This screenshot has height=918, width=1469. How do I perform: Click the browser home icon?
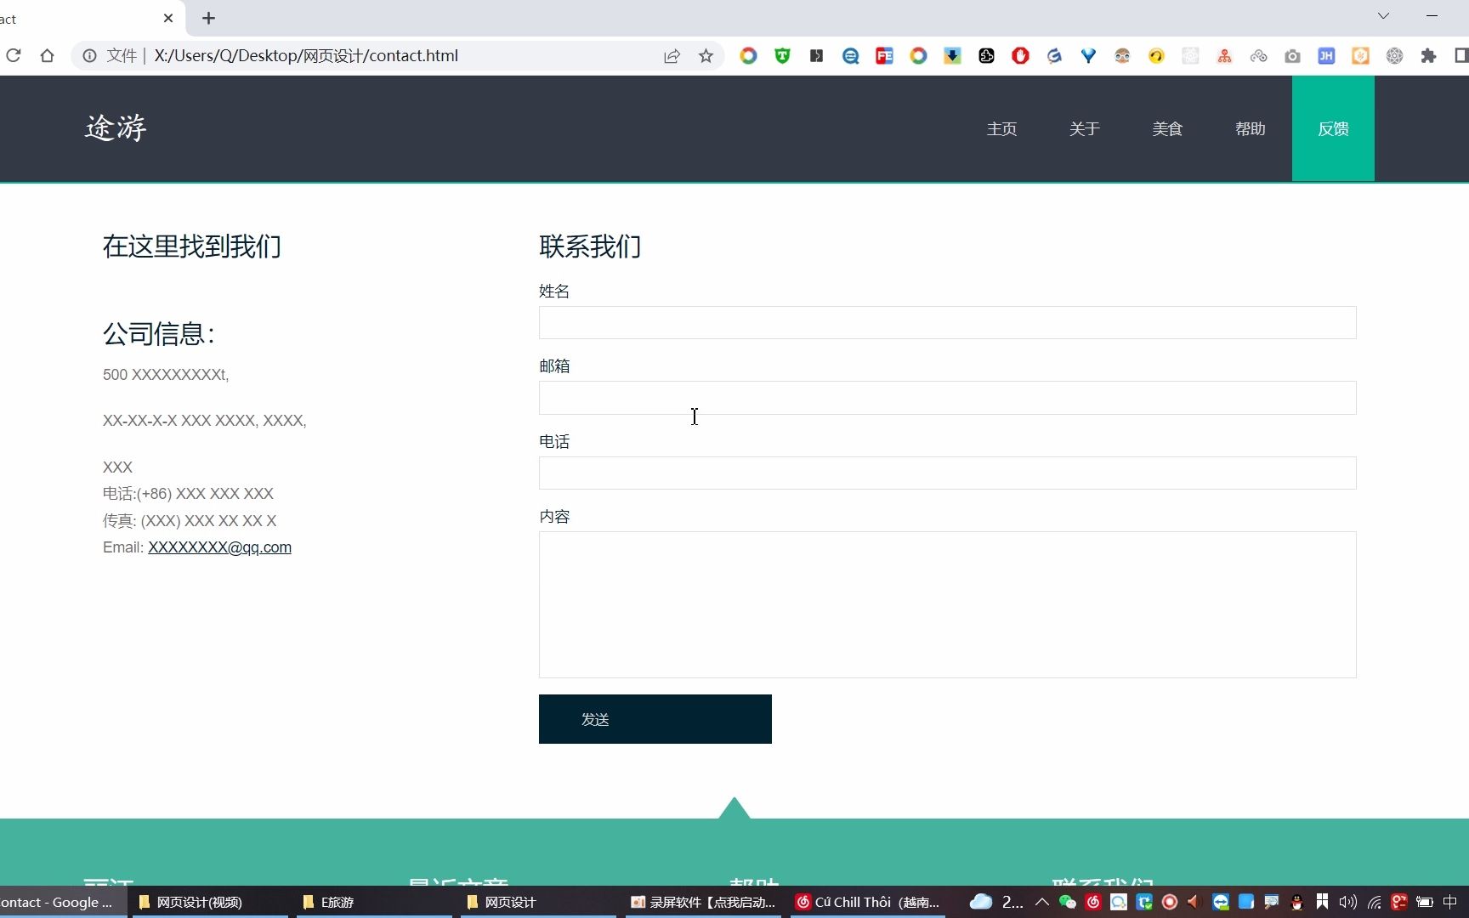[48, 55]
